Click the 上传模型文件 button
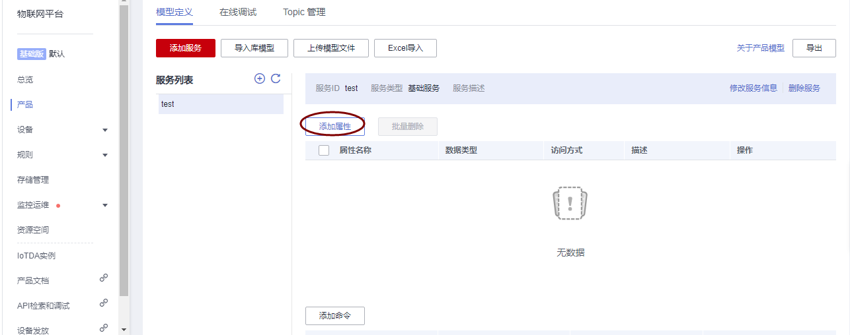 point(331,48)
